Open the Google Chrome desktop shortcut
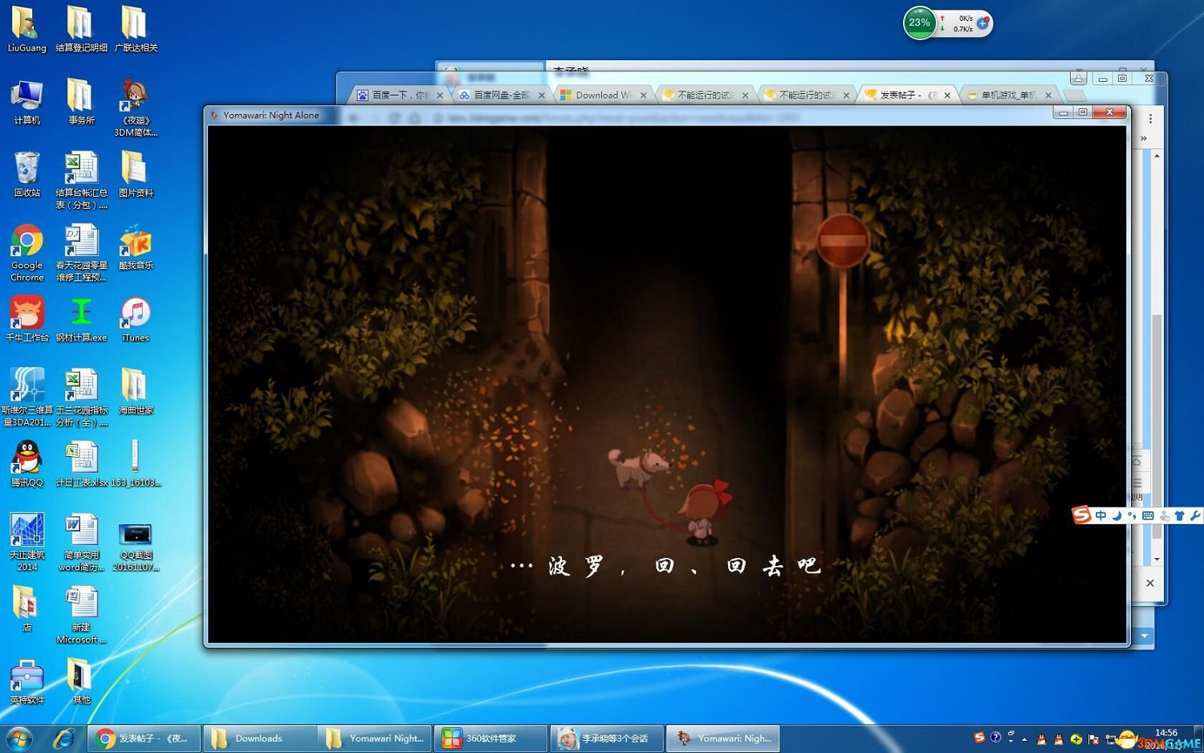1204x753 pixels. tap(26, 241)
